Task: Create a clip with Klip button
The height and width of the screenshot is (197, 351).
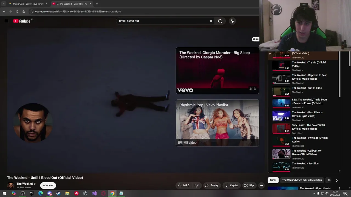Action: pyautogui.click(x=249, y=186)
